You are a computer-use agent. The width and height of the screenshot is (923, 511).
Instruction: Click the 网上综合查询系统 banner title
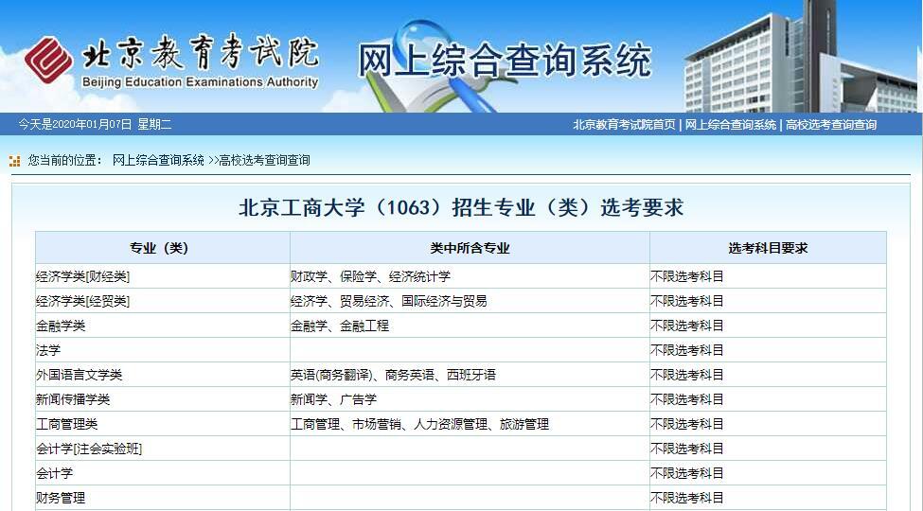tap(506, 60)
